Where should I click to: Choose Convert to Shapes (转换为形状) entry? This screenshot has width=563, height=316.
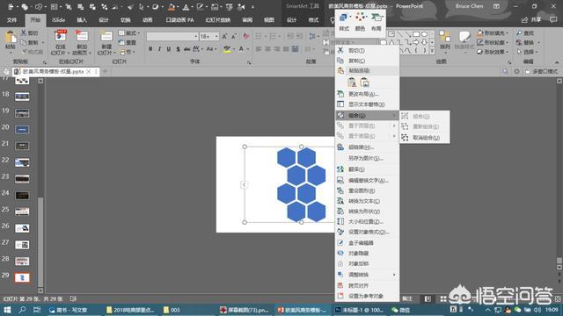pyautogui.click(x=367, y=212)
